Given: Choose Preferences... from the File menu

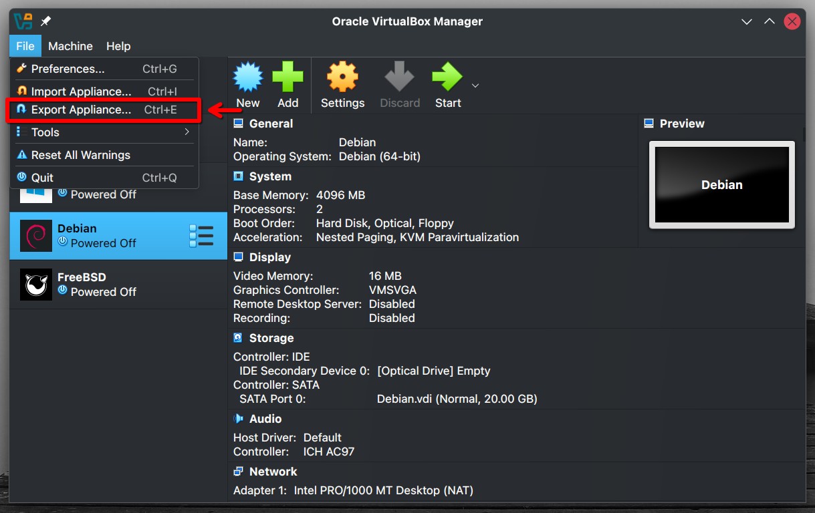Looking at the screenshot, I should coord(104,69).
